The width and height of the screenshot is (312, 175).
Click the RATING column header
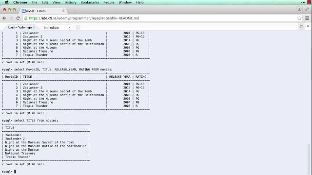coord(141,77)
